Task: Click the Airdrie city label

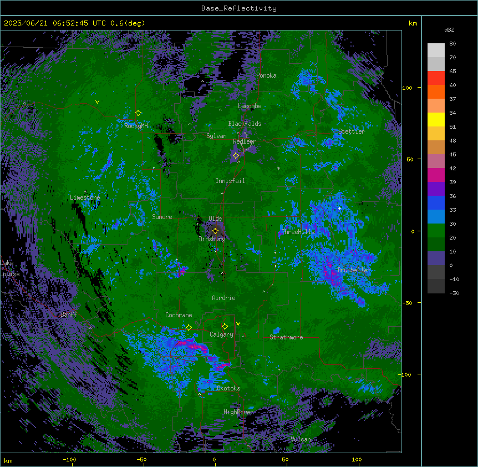Action: (x=223, y=298)
